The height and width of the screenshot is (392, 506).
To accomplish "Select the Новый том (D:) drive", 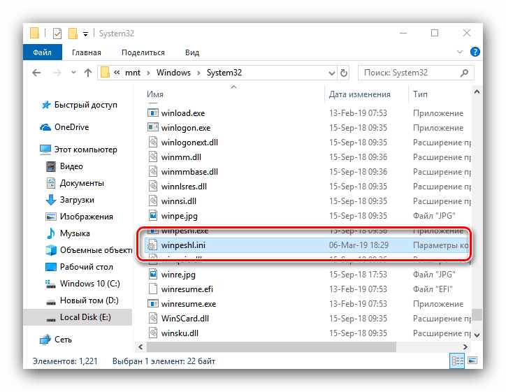I will click(82, 300).
